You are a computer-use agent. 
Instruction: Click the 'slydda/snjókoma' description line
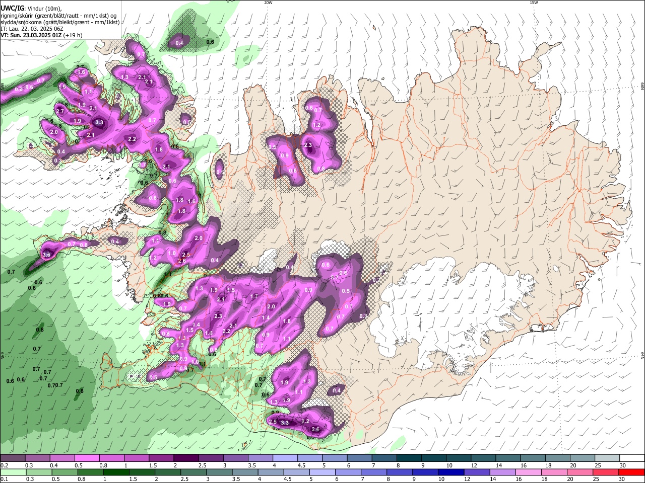pyautogui.click(x=60, y=22)
